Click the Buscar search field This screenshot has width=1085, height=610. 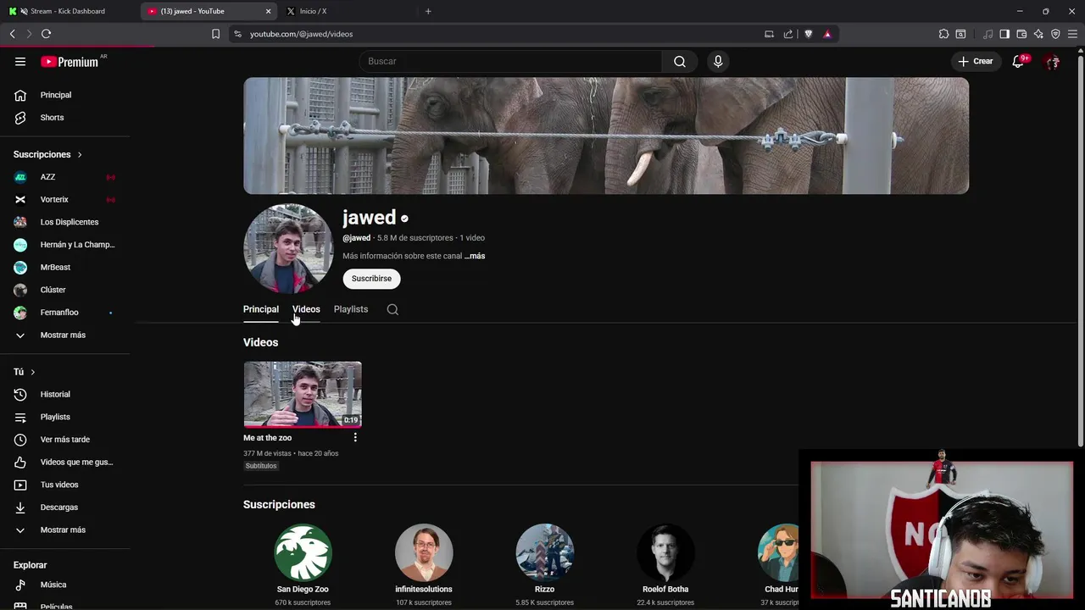point(510,61)
